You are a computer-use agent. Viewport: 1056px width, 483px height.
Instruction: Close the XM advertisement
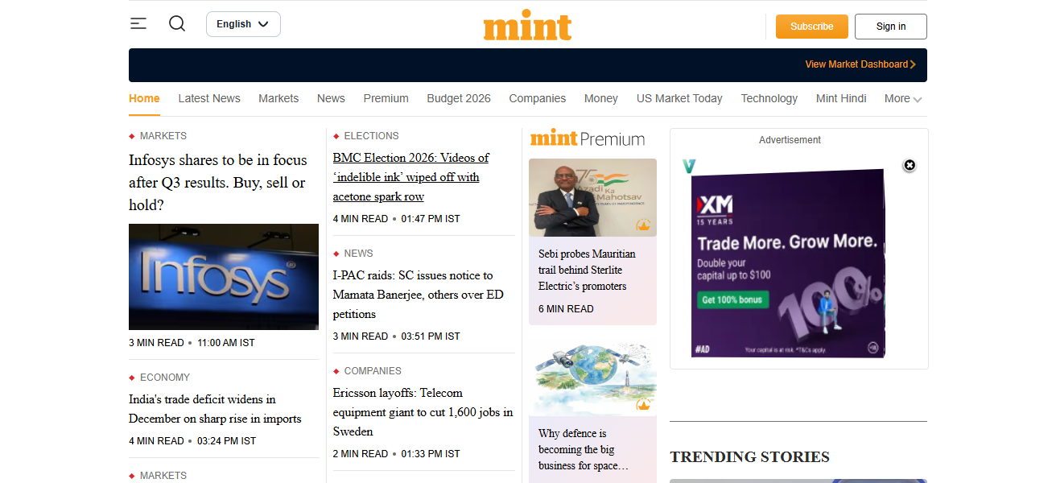pyautogui.click(x=910, y=165)
